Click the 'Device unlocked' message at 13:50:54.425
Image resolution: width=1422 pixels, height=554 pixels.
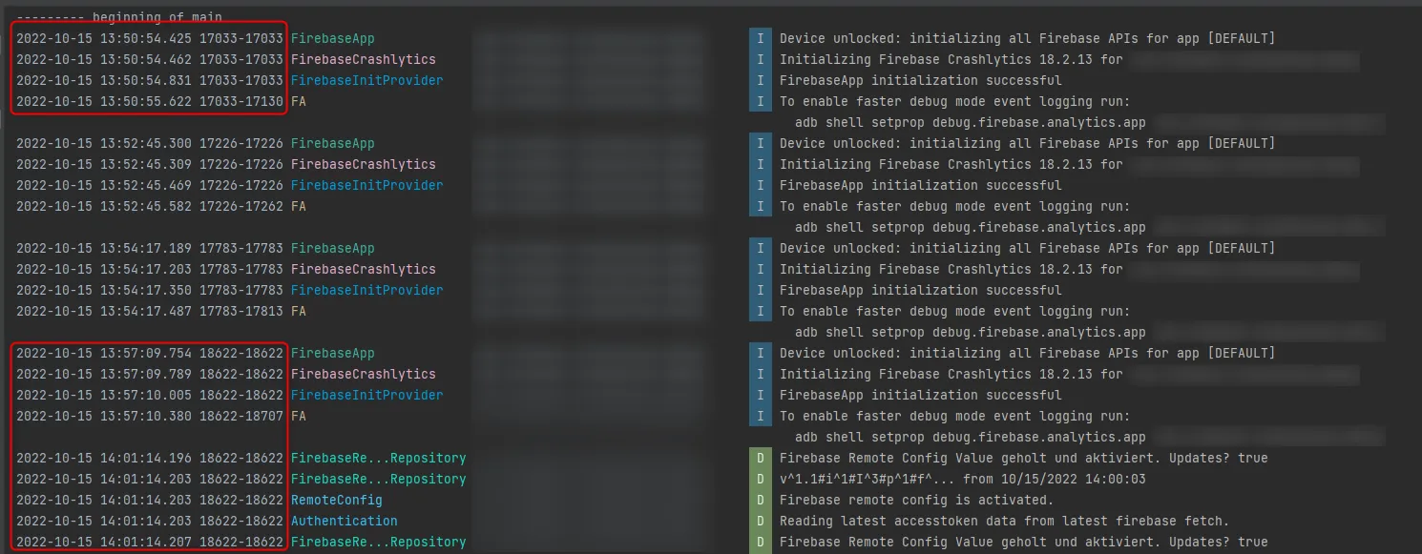point(1027,39)
